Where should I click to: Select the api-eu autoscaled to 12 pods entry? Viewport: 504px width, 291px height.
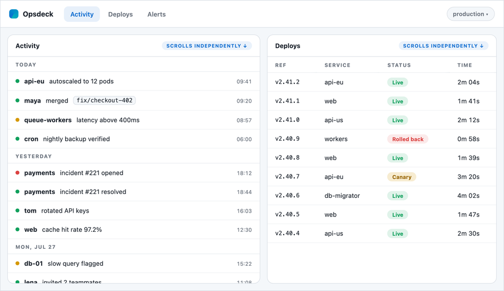tap(134, 81)
